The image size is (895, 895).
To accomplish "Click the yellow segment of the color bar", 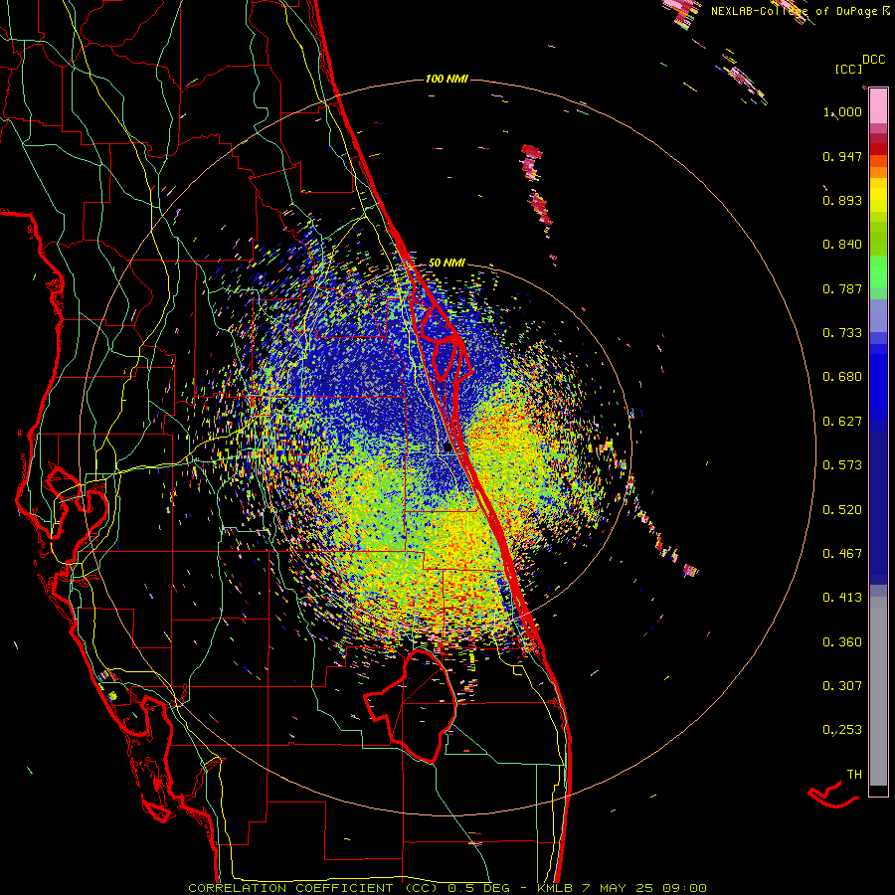I will coord(878,196).
